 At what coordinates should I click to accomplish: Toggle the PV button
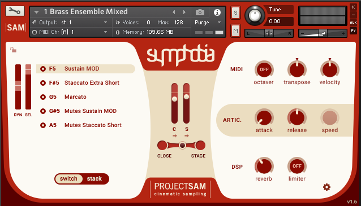point(353,30)
